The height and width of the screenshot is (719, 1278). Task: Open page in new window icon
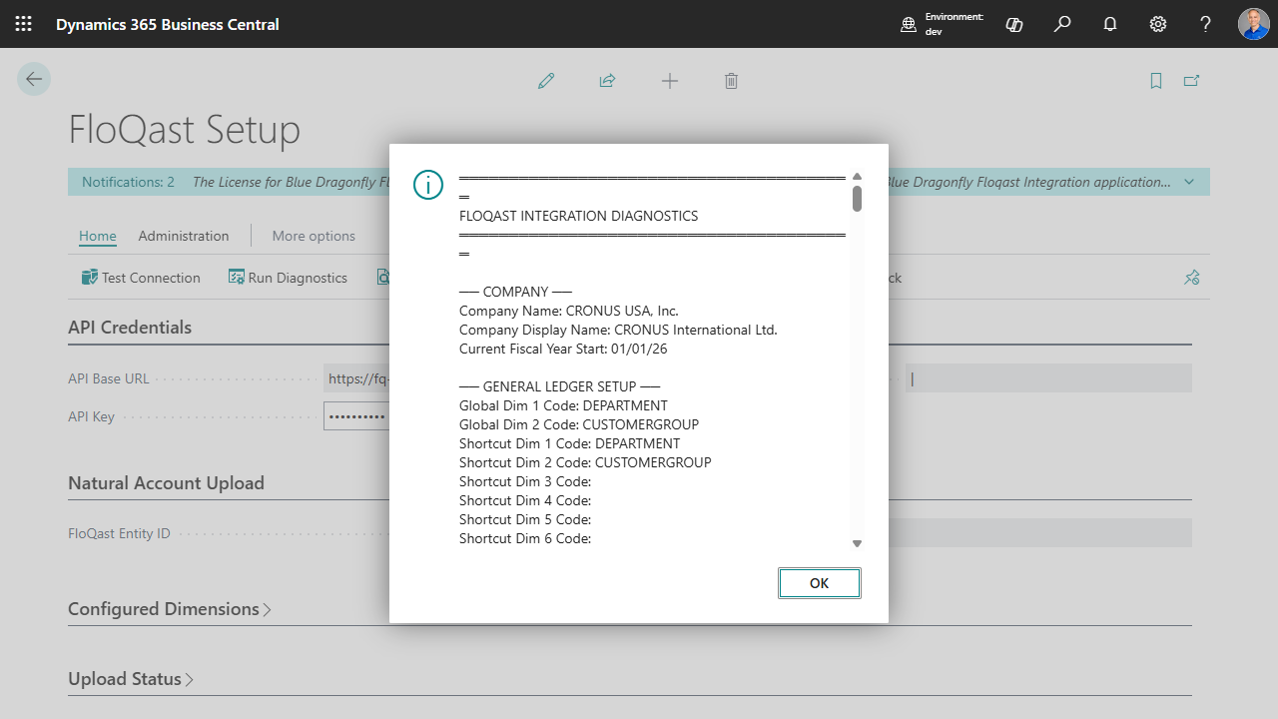[1191, 81]
